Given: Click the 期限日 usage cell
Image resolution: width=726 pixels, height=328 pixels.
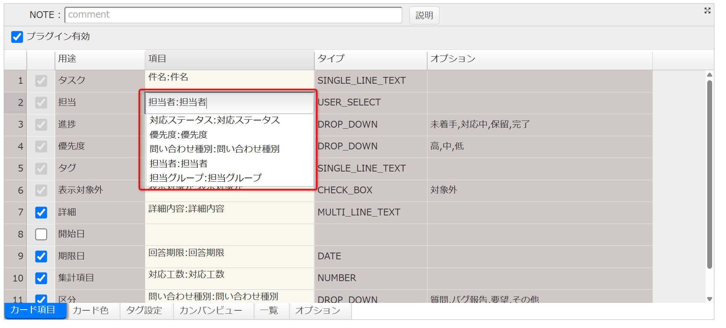Looking at the screenshot, I should coord(100,256).
